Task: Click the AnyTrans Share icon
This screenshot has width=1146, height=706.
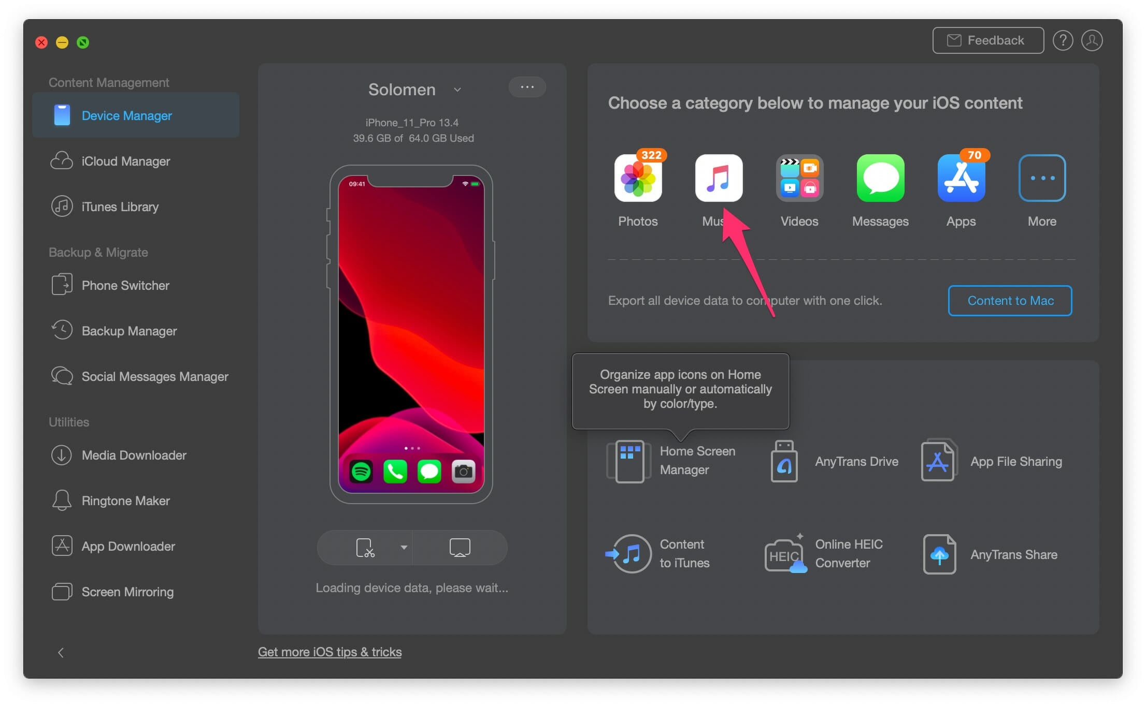Action: point(937,555)
